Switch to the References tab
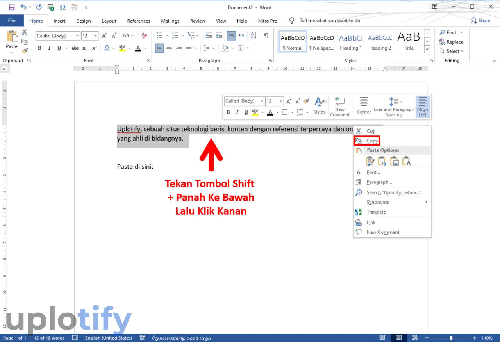 [x=139, y=21]
